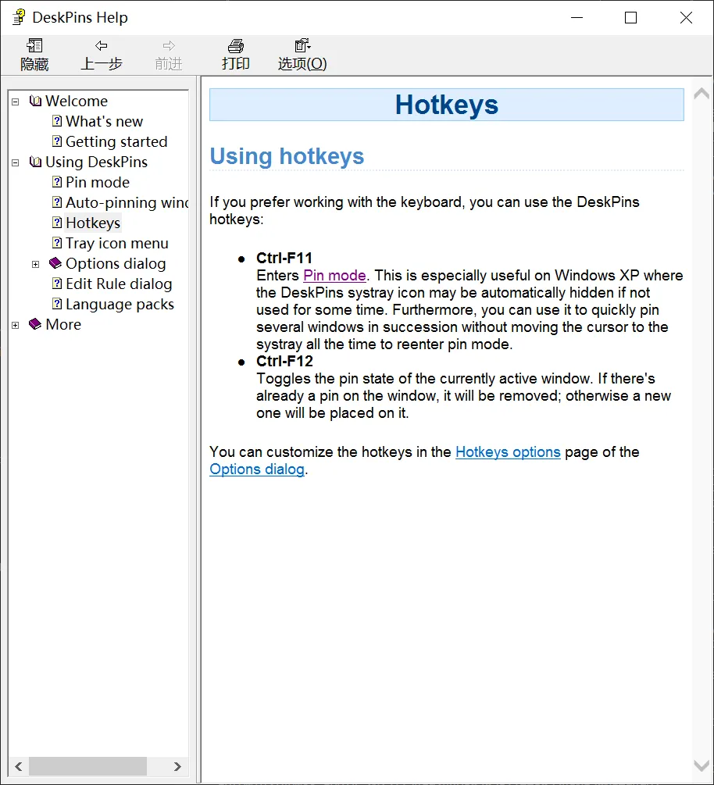Open the Tray icon menu topic
The width and height of the screenshot is (714, 785).
[116, 243]
